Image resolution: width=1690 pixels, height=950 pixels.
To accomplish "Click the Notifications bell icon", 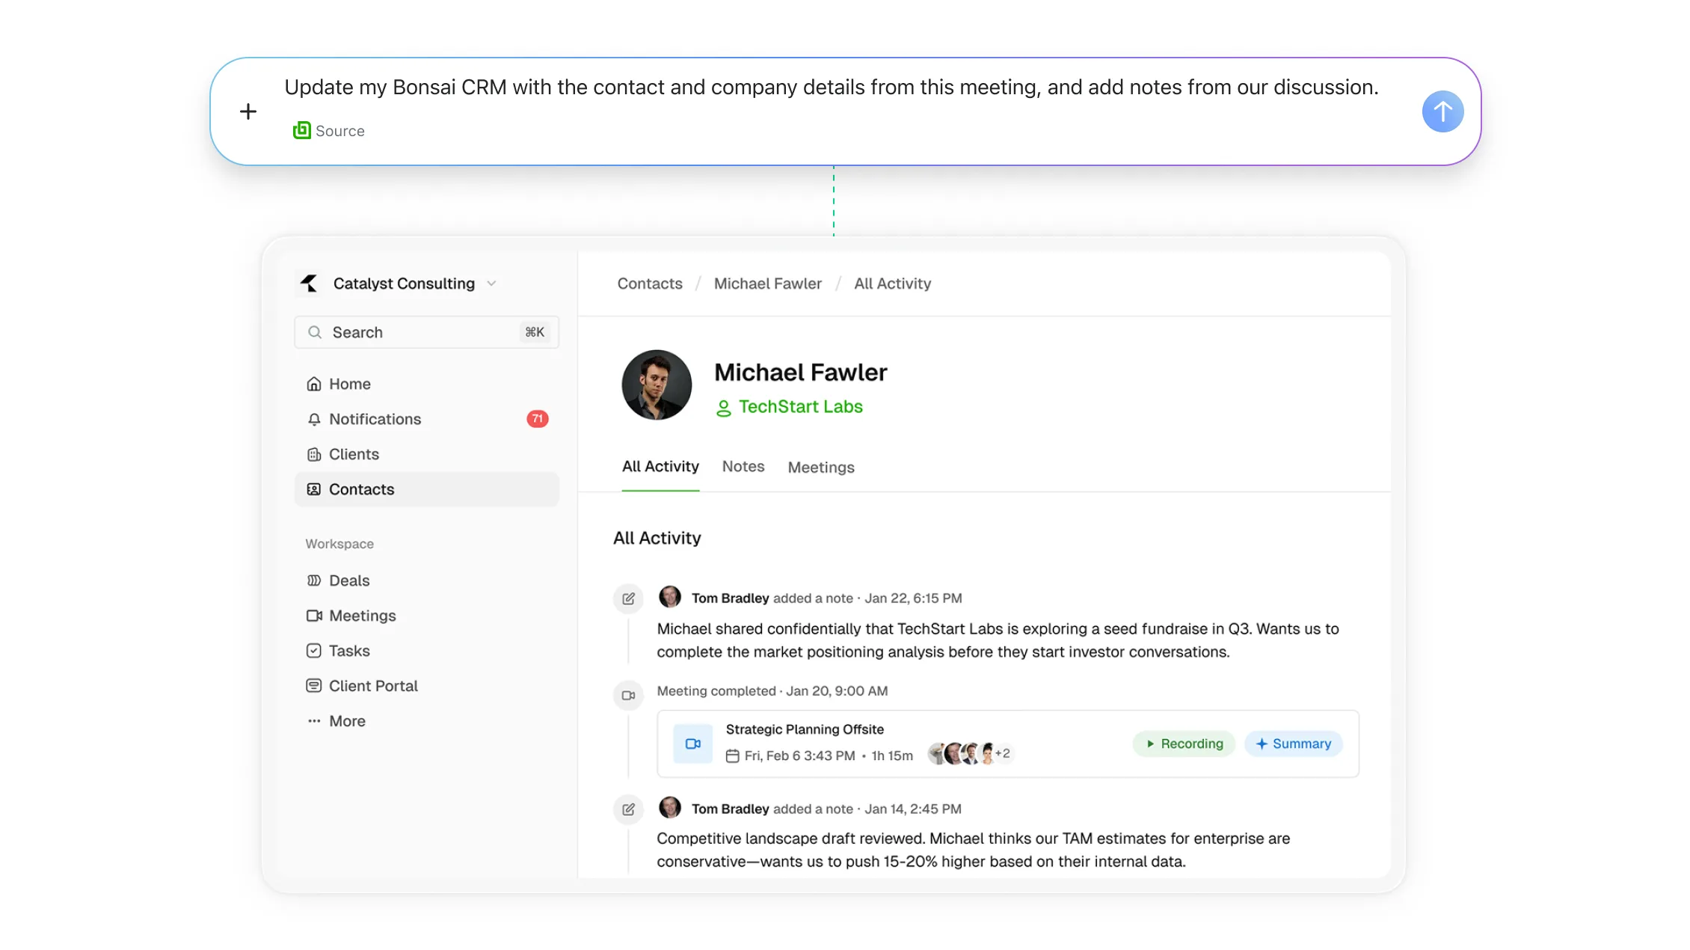I will point(314,419).
